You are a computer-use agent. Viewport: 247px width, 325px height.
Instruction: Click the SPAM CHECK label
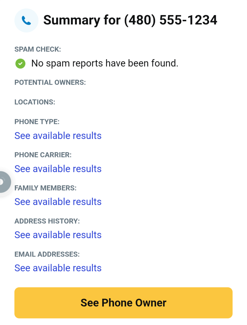(38, 49)
